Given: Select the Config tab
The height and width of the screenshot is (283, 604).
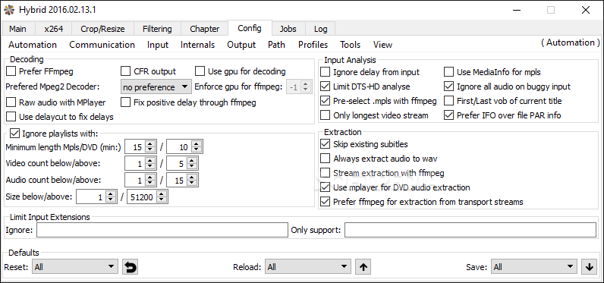Looking at the screenshot, I should pos(250,28).
